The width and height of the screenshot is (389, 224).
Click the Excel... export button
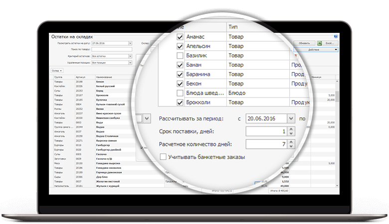pos(330,43)
